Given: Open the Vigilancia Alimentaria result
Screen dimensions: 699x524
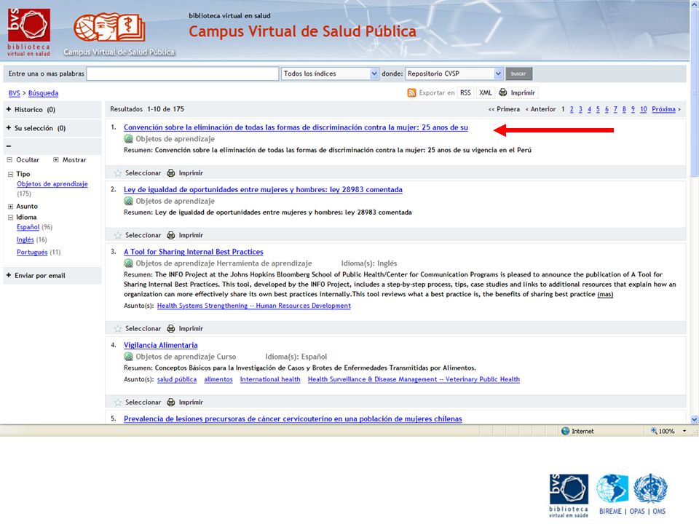Looking at the screenshot, I should point(160,345).
